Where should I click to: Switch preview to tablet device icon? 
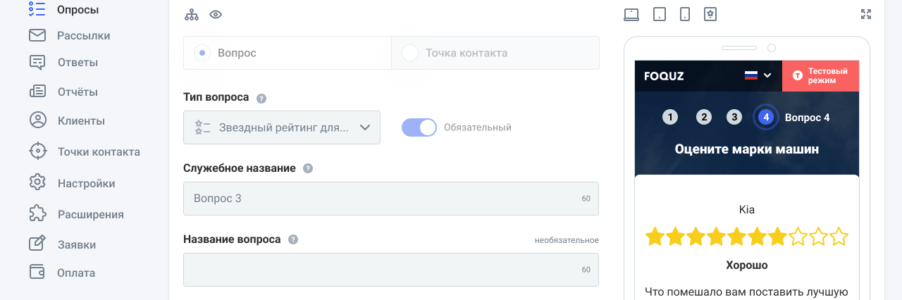[x=659, y=14]
